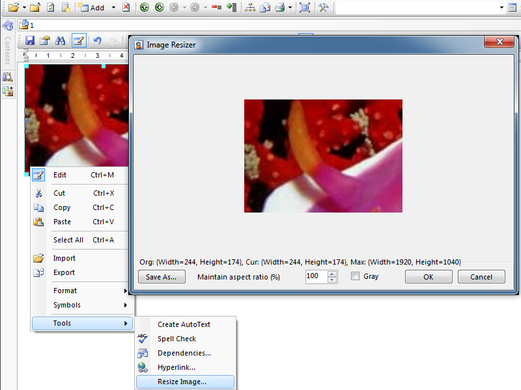Click the flower image in the editor document
This screenshot has width=521, height=390.
point(76,116)
